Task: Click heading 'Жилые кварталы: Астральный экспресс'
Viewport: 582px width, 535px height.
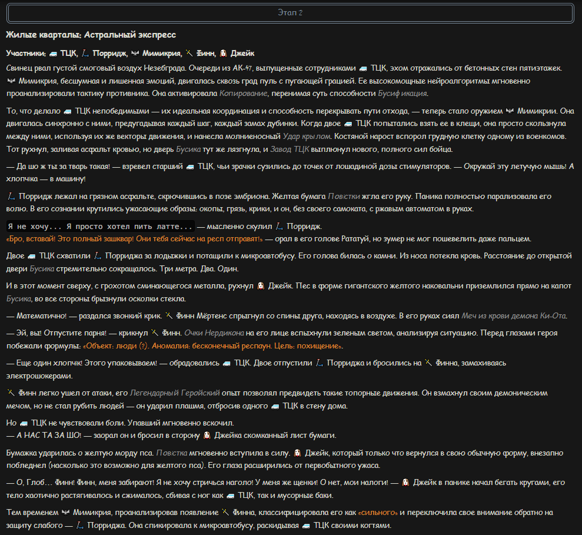Action: tap(91, 35)
